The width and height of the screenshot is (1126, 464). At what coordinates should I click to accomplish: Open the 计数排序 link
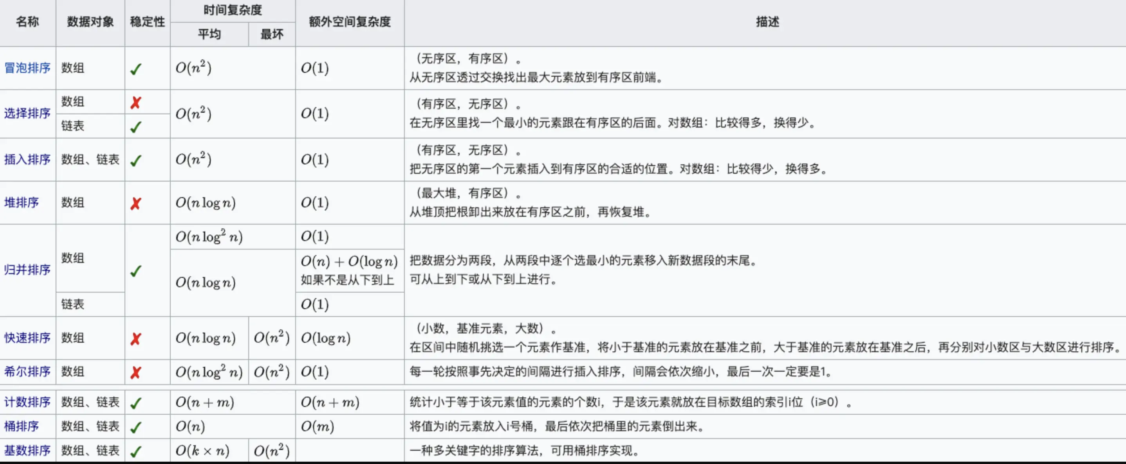27,402
